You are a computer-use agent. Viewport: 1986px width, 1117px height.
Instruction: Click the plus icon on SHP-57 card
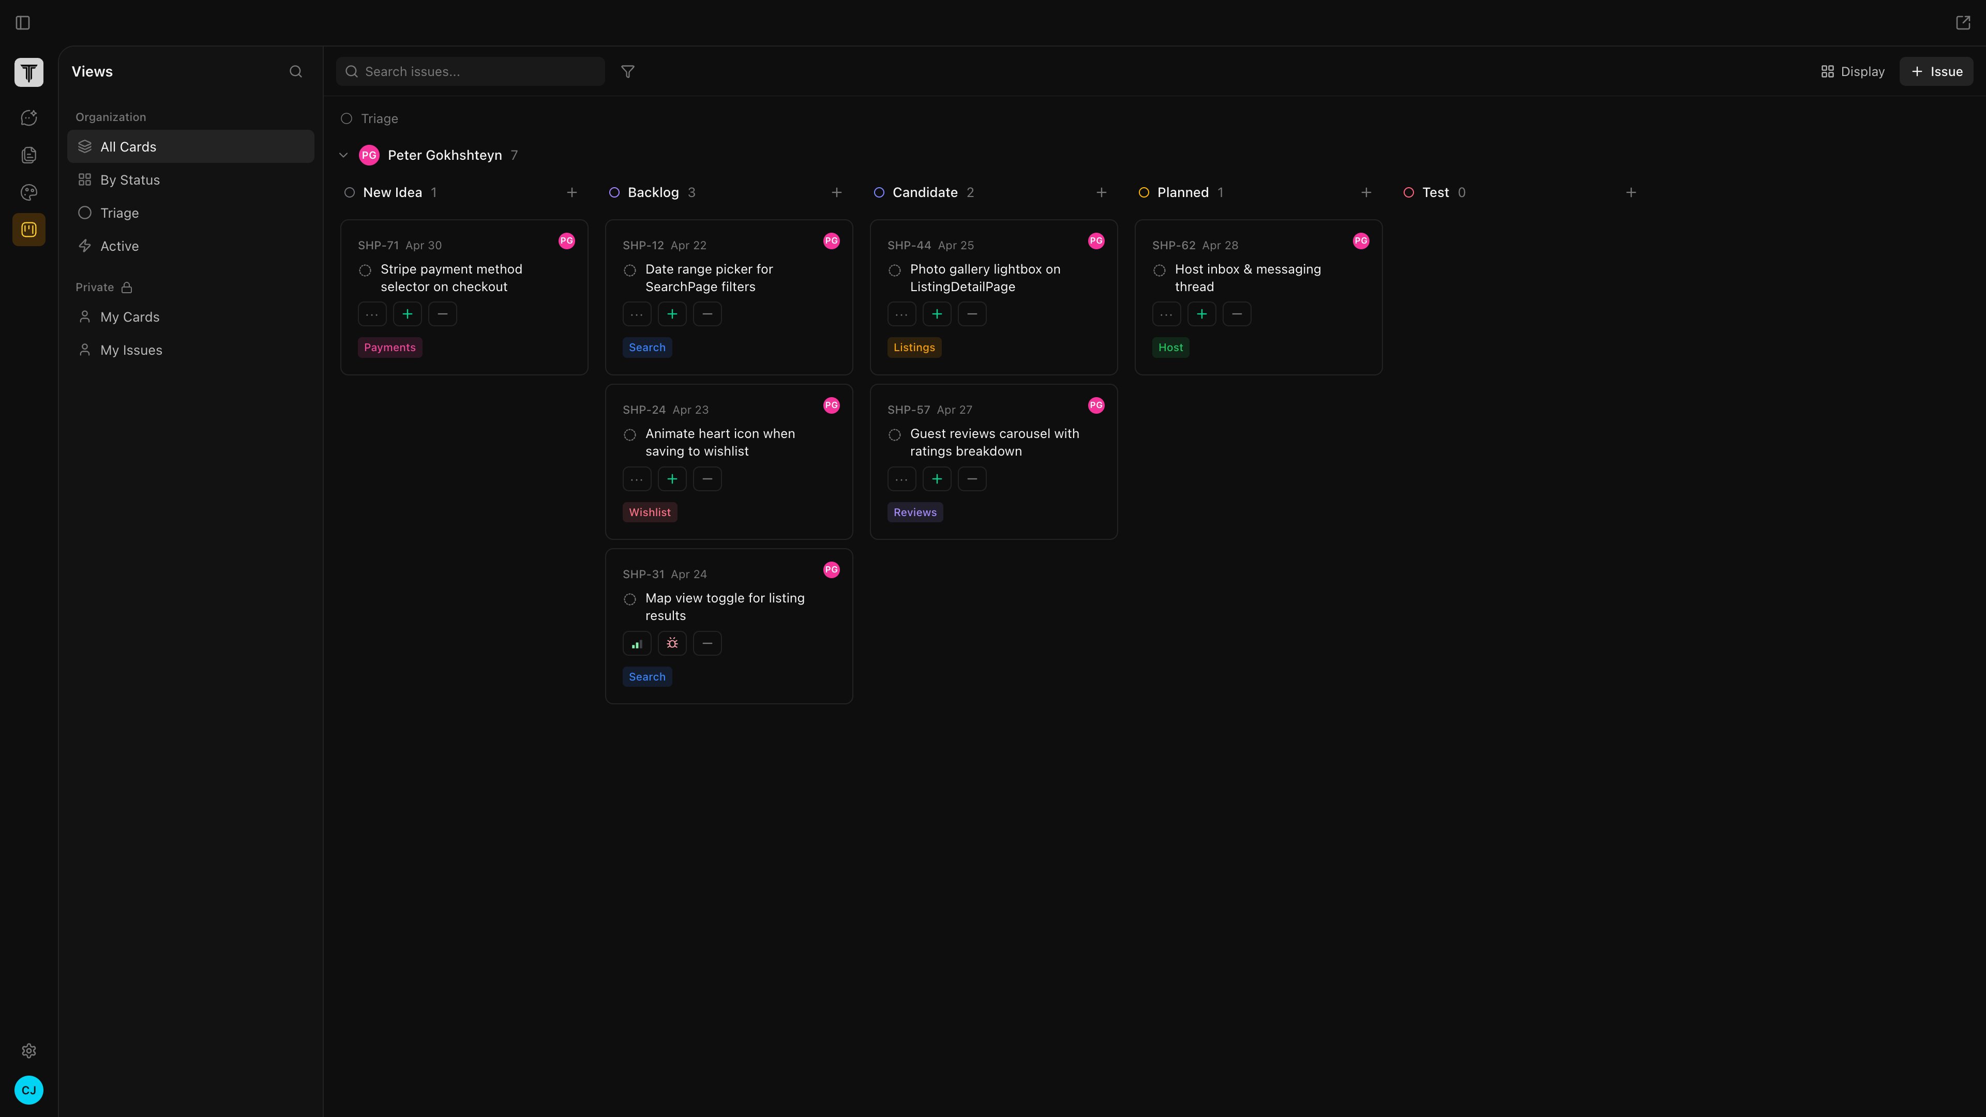tap(937, 479)
